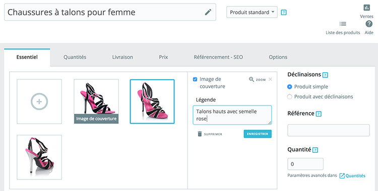Switch to Référencement - SEO tab
Image resolution: width=378 pixels, height=191 pixels.
coord(218,57)
